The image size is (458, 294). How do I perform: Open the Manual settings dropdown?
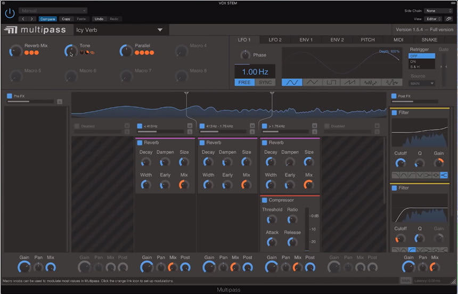click(x=53, y=11)
